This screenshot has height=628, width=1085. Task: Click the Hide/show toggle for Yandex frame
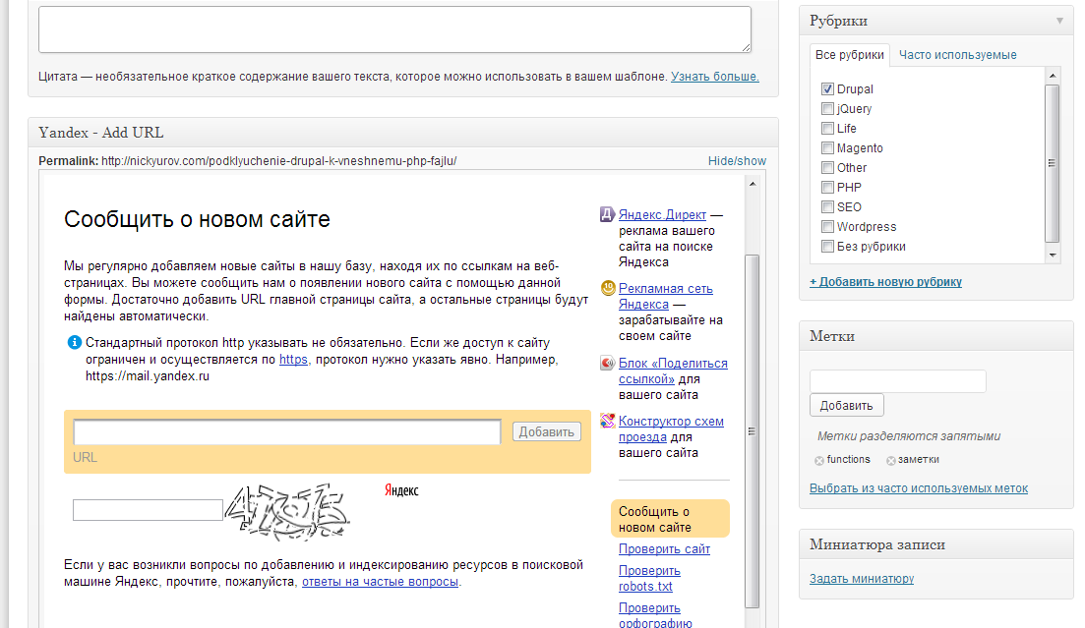tap(737, 161)
